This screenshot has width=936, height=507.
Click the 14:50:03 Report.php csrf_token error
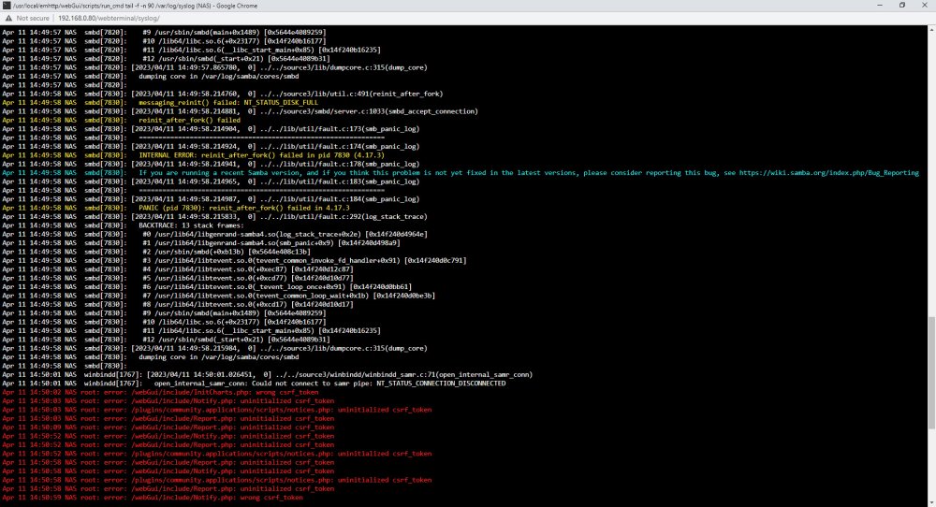(168, 419)
